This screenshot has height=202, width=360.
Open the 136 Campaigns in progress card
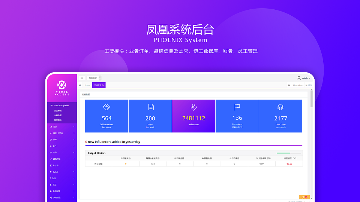coord(237,116)
